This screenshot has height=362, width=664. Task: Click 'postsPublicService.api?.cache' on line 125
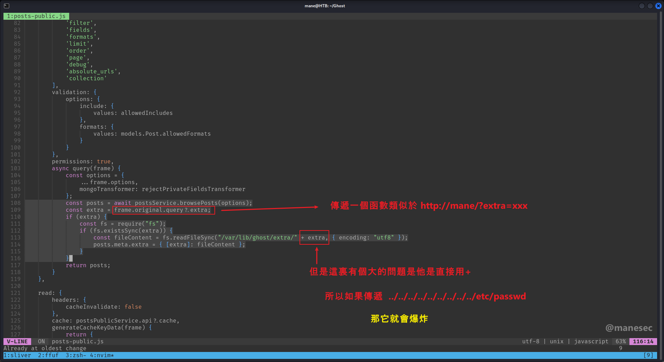[x=126, y=321]
